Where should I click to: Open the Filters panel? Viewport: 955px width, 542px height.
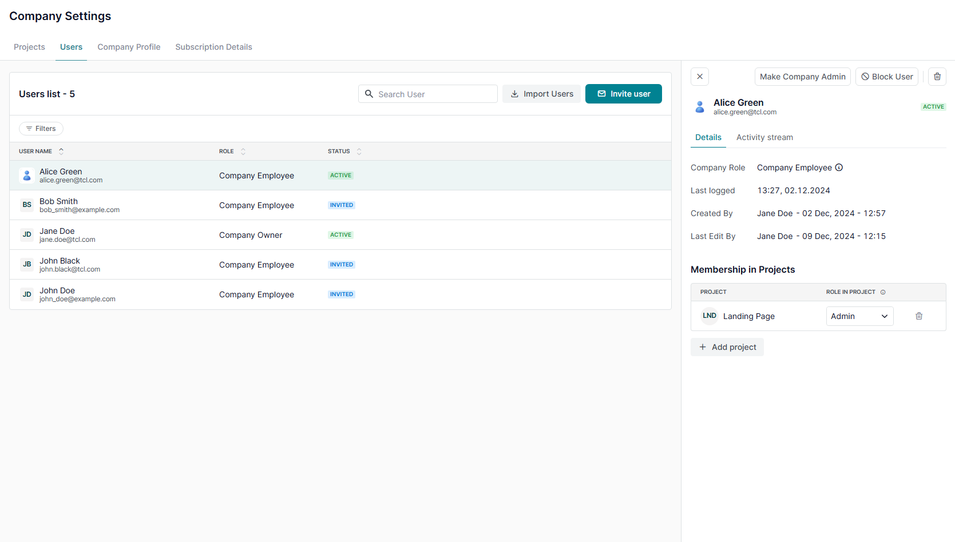click(41, 129)
